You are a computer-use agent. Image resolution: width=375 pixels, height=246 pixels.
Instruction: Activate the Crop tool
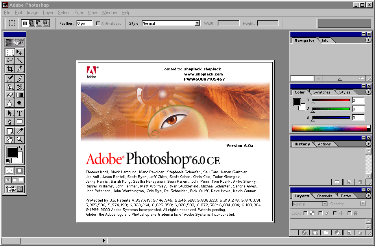(x=10, y=69)
